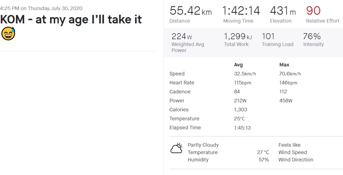Click the 76% Intensity value
This screenshot has width=343, height=175.
[x=312, y=36]
